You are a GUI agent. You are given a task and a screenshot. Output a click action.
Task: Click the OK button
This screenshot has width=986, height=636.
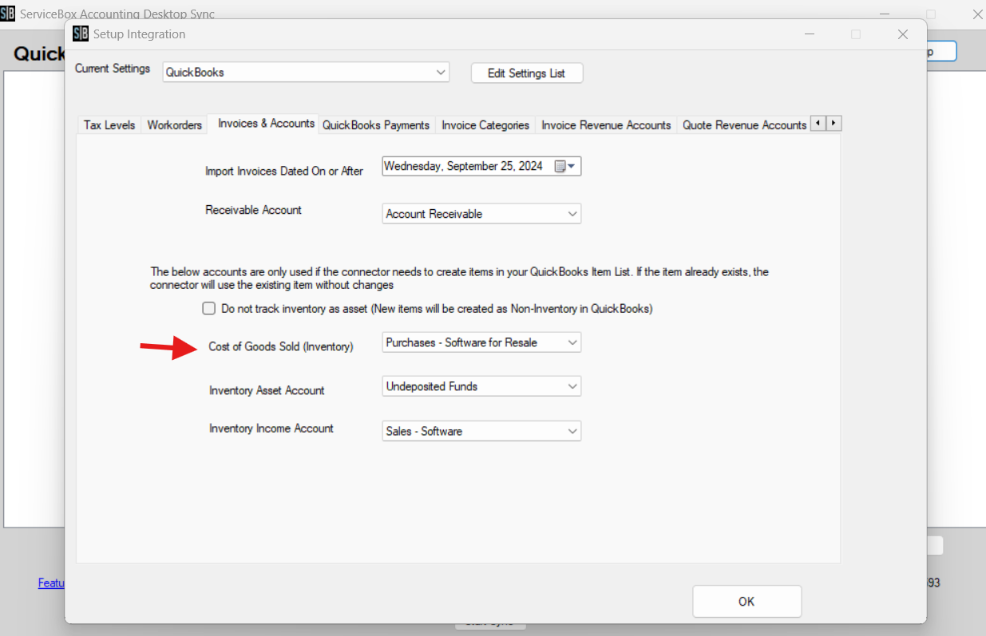tap(746, 602)
